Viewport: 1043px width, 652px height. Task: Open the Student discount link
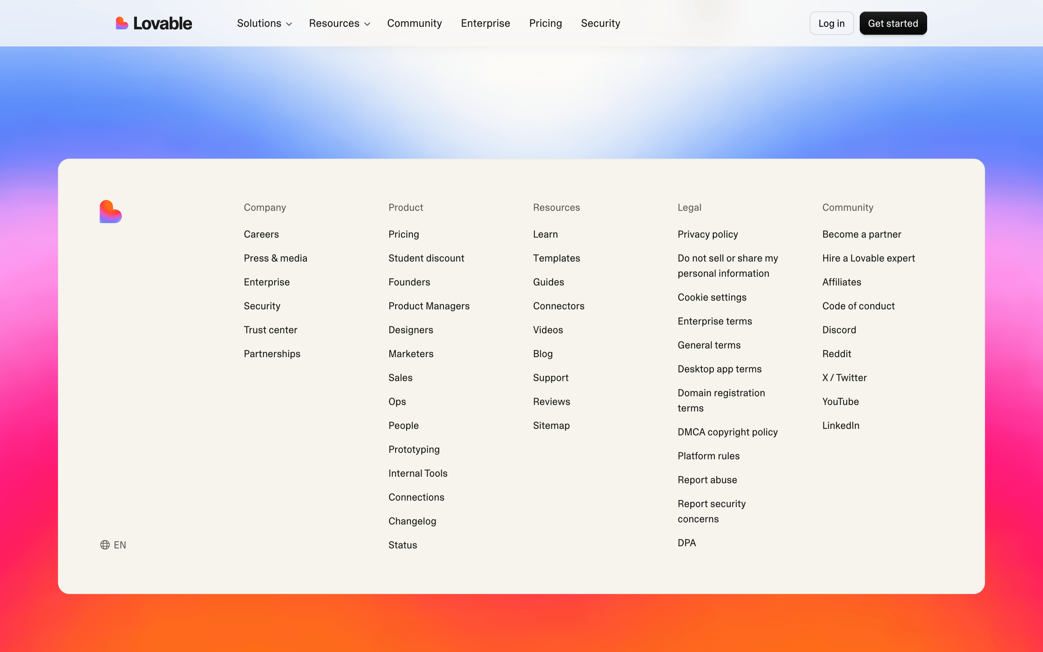click(x=426, y=258)
